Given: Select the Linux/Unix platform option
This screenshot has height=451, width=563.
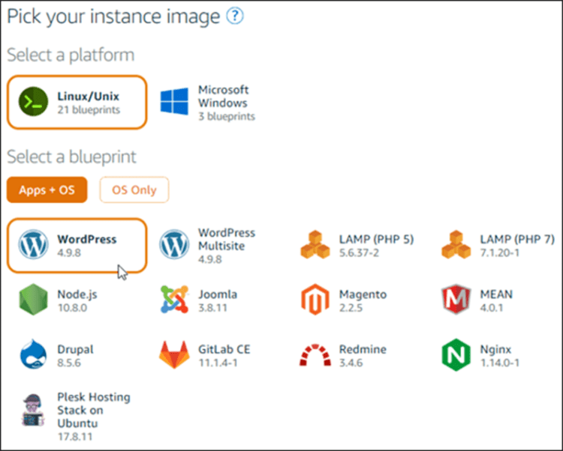Looking at the screenshot, I should click(77, 102).
